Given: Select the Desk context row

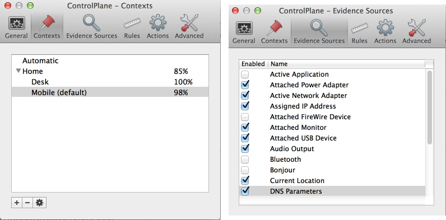Looking at the screenshot, I should coord(110,82).
